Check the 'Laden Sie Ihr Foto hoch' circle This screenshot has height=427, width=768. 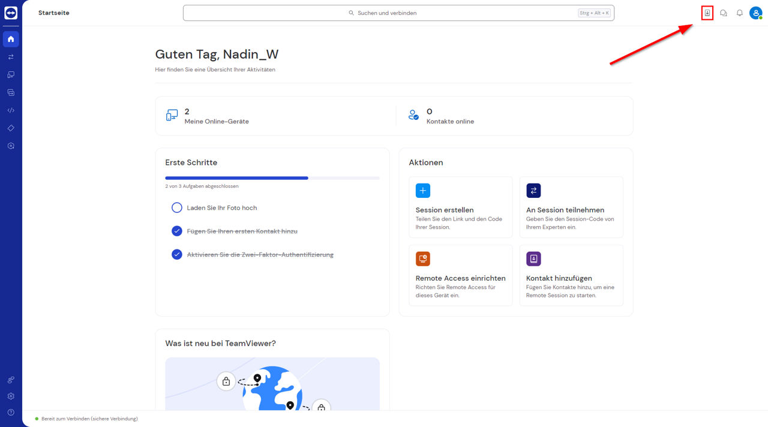click(x=176, y=208)
